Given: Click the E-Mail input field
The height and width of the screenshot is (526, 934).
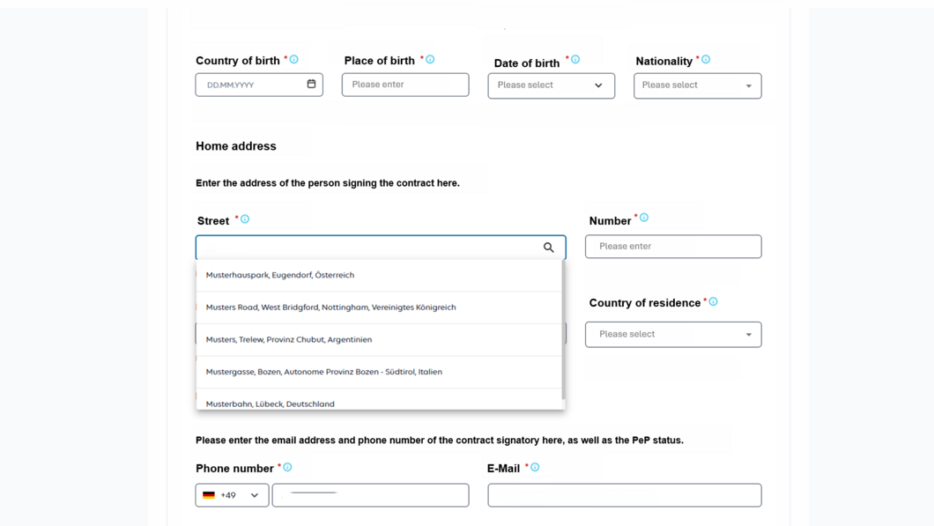Looking at the screenshot, I should point(624,495).
